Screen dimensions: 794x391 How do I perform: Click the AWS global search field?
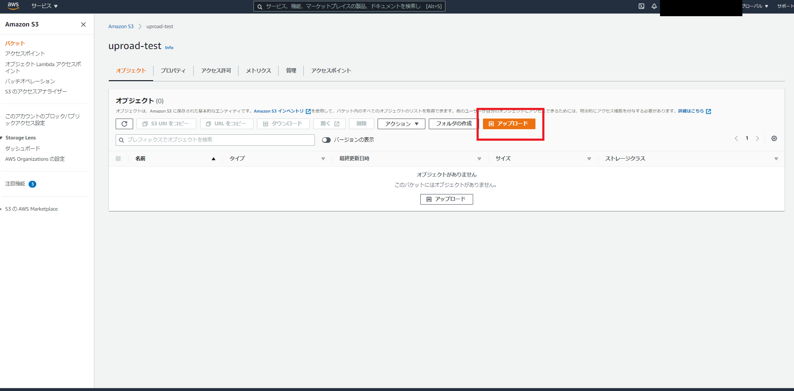(x=349, y=6)
